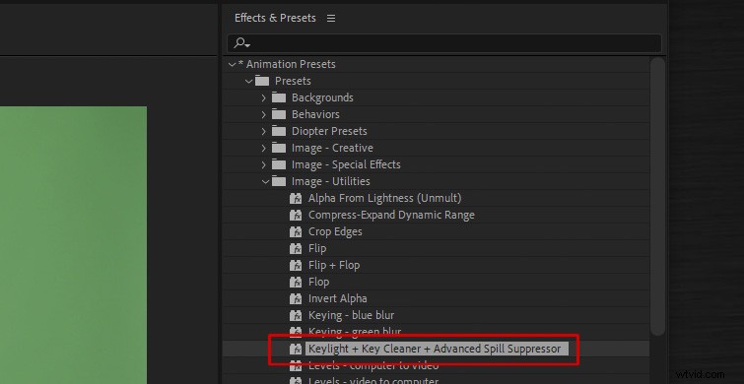Screen dimensions: 744x384
Task: Collapse the Image - Utilities folder
Action: tap(265, 181)
